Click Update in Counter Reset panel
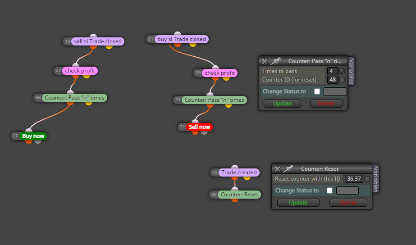 [298, 203]
